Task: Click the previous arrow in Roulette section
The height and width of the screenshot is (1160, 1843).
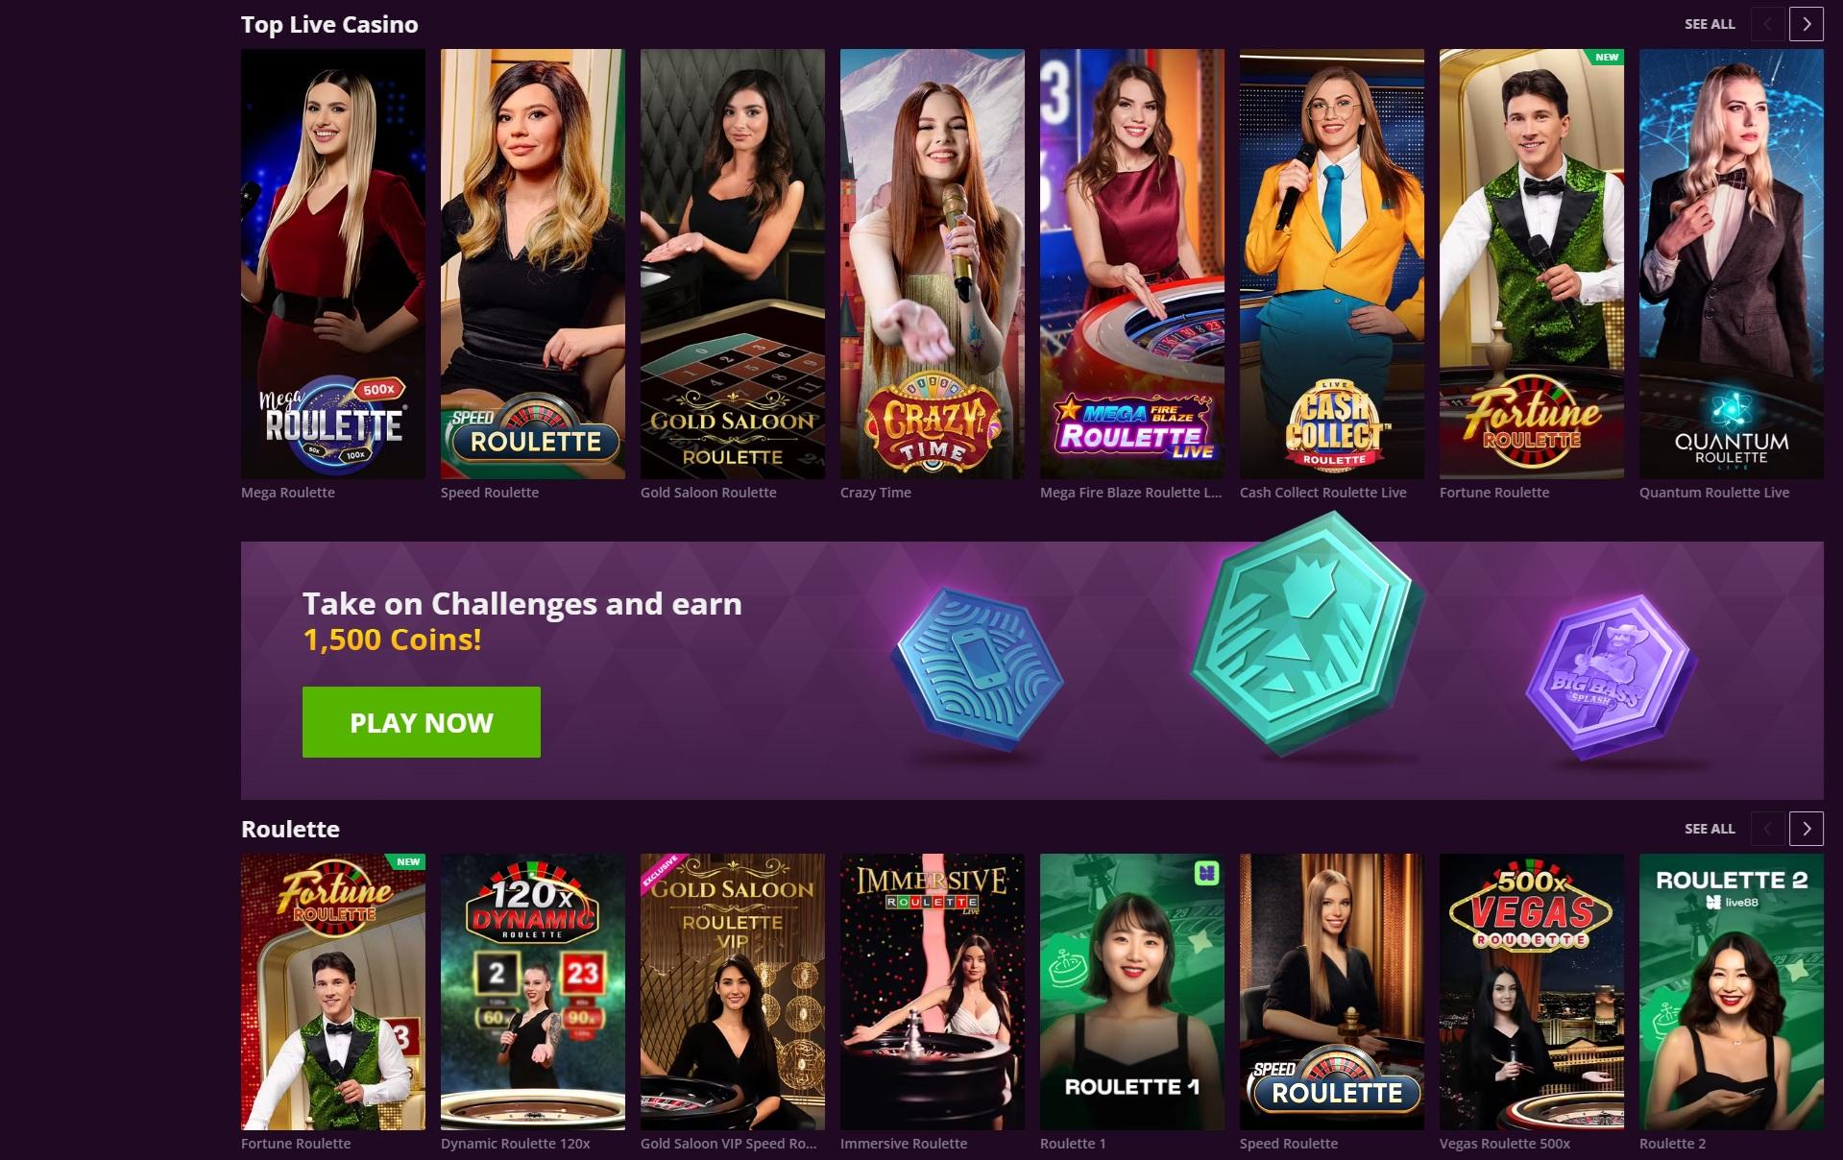Action: point(1767,829)
